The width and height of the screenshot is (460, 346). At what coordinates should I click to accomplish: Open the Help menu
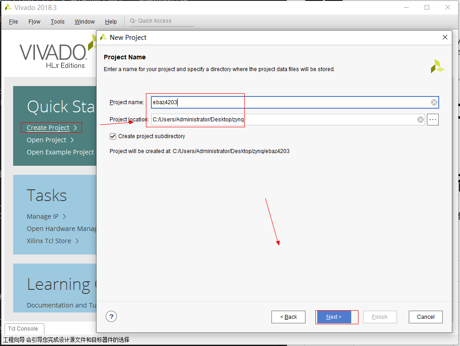(111, 22)
